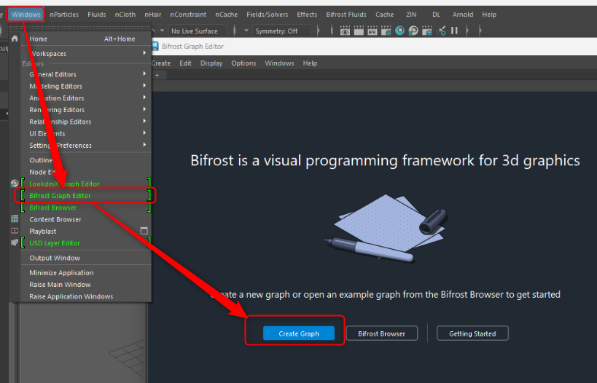Click the LookdevX Graph Editor sphere icon

click(15, 183)
